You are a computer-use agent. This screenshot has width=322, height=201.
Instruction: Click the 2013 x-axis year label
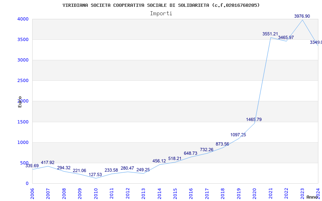pos(143,193)
